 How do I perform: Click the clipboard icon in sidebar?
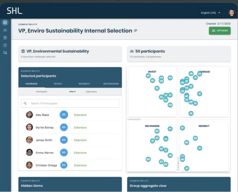[5, 37]
